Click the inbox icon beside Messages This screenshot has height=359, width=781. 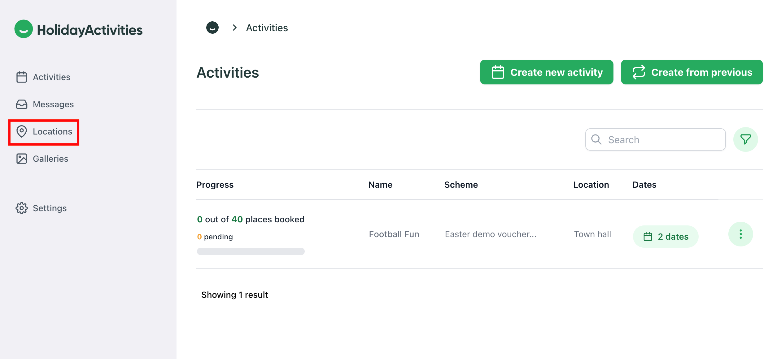(x=22, y=104)
